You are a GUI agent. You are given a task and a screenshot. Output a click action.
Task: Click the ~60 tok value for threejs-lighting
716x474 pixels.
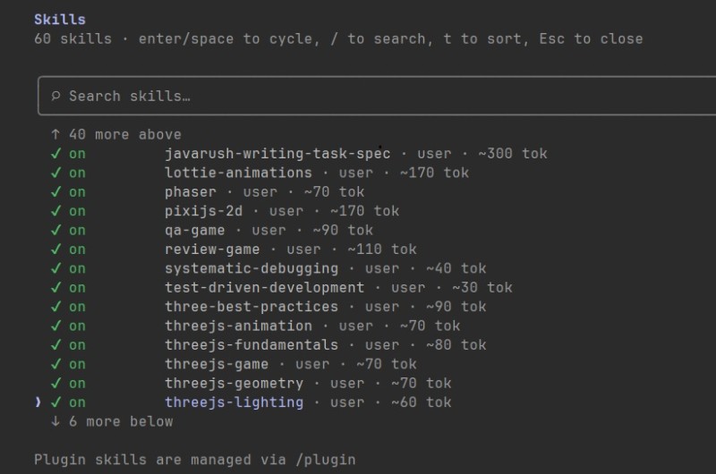[421, 402]
